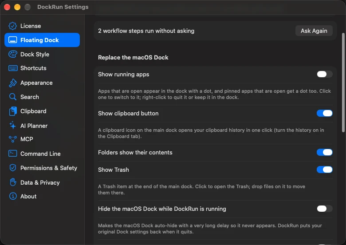The width and height of the screenshot is (346, 245).
Task: Select the AI Planner pane
Action: pos(42,126)
